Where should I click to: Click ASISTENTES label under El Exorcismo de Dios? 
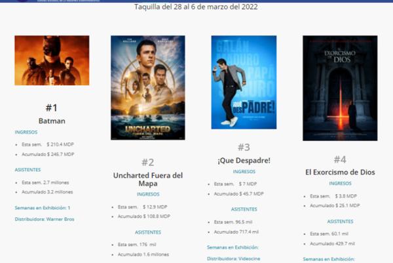click(341, 222)
